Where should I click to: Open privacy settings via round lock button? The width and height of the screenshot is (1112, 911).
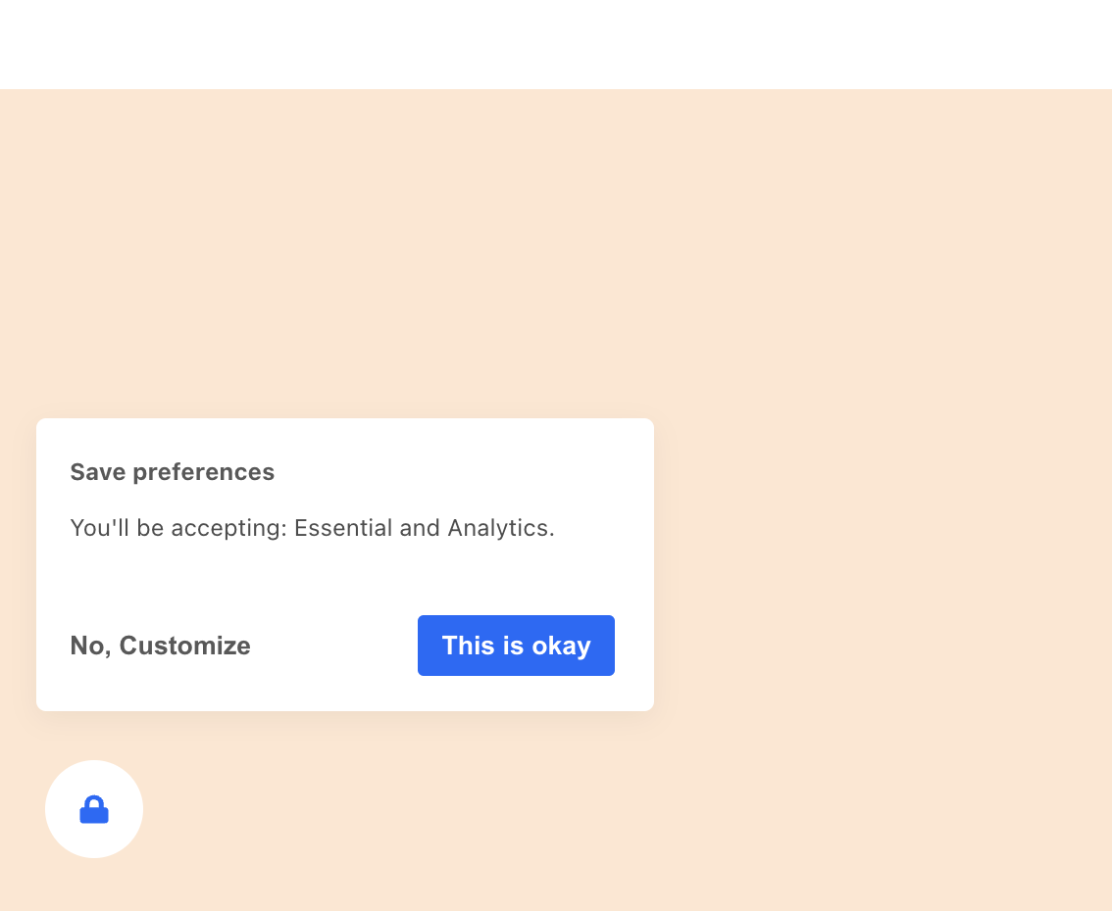(94, 809)
